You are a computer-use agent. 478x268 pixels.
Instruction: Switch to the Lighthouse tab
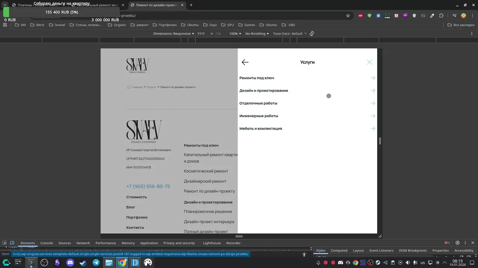click(212, 243)
